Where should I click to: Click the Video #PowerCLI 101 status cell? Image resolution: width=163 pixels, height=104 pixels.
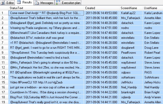pyautogui.click(x=46, y=82)
